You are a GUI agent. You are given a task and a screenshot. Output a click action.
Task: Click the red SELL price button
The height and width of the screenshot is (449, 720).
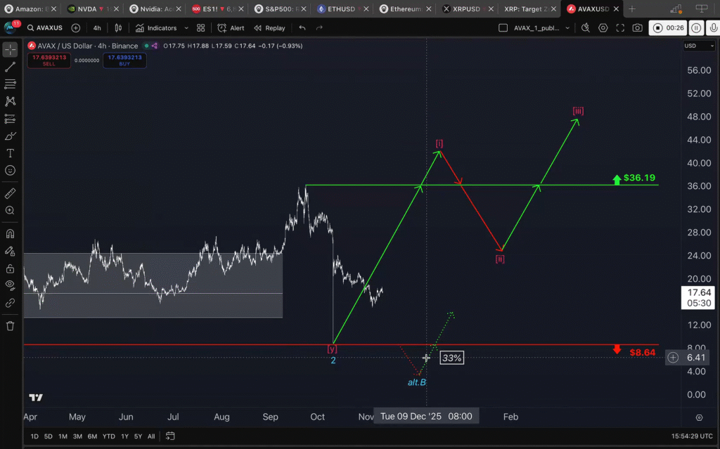pyautogui.click(x=49, y=60)
